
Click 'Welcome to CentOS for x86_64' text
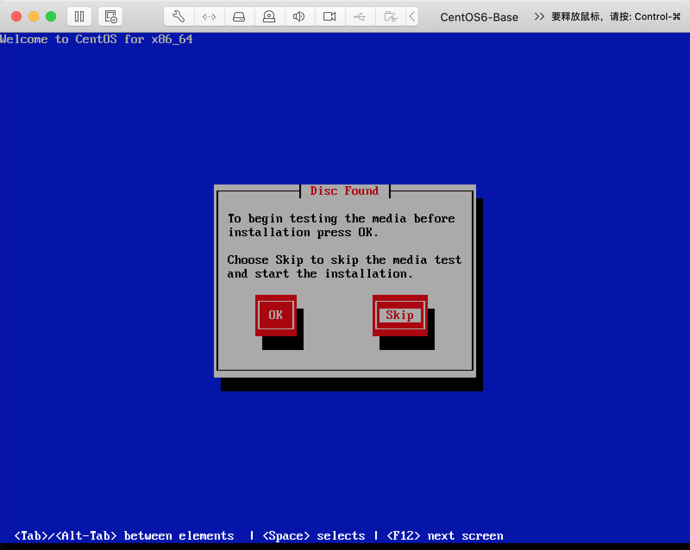pos(96,39)
